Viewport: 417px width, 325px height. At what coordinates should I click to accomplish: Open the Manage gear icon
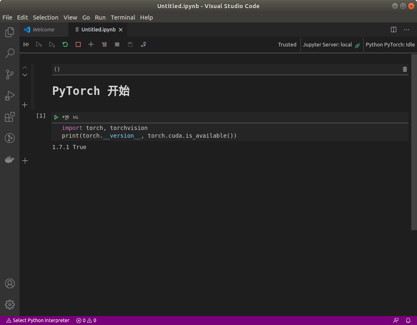[10, 305]
